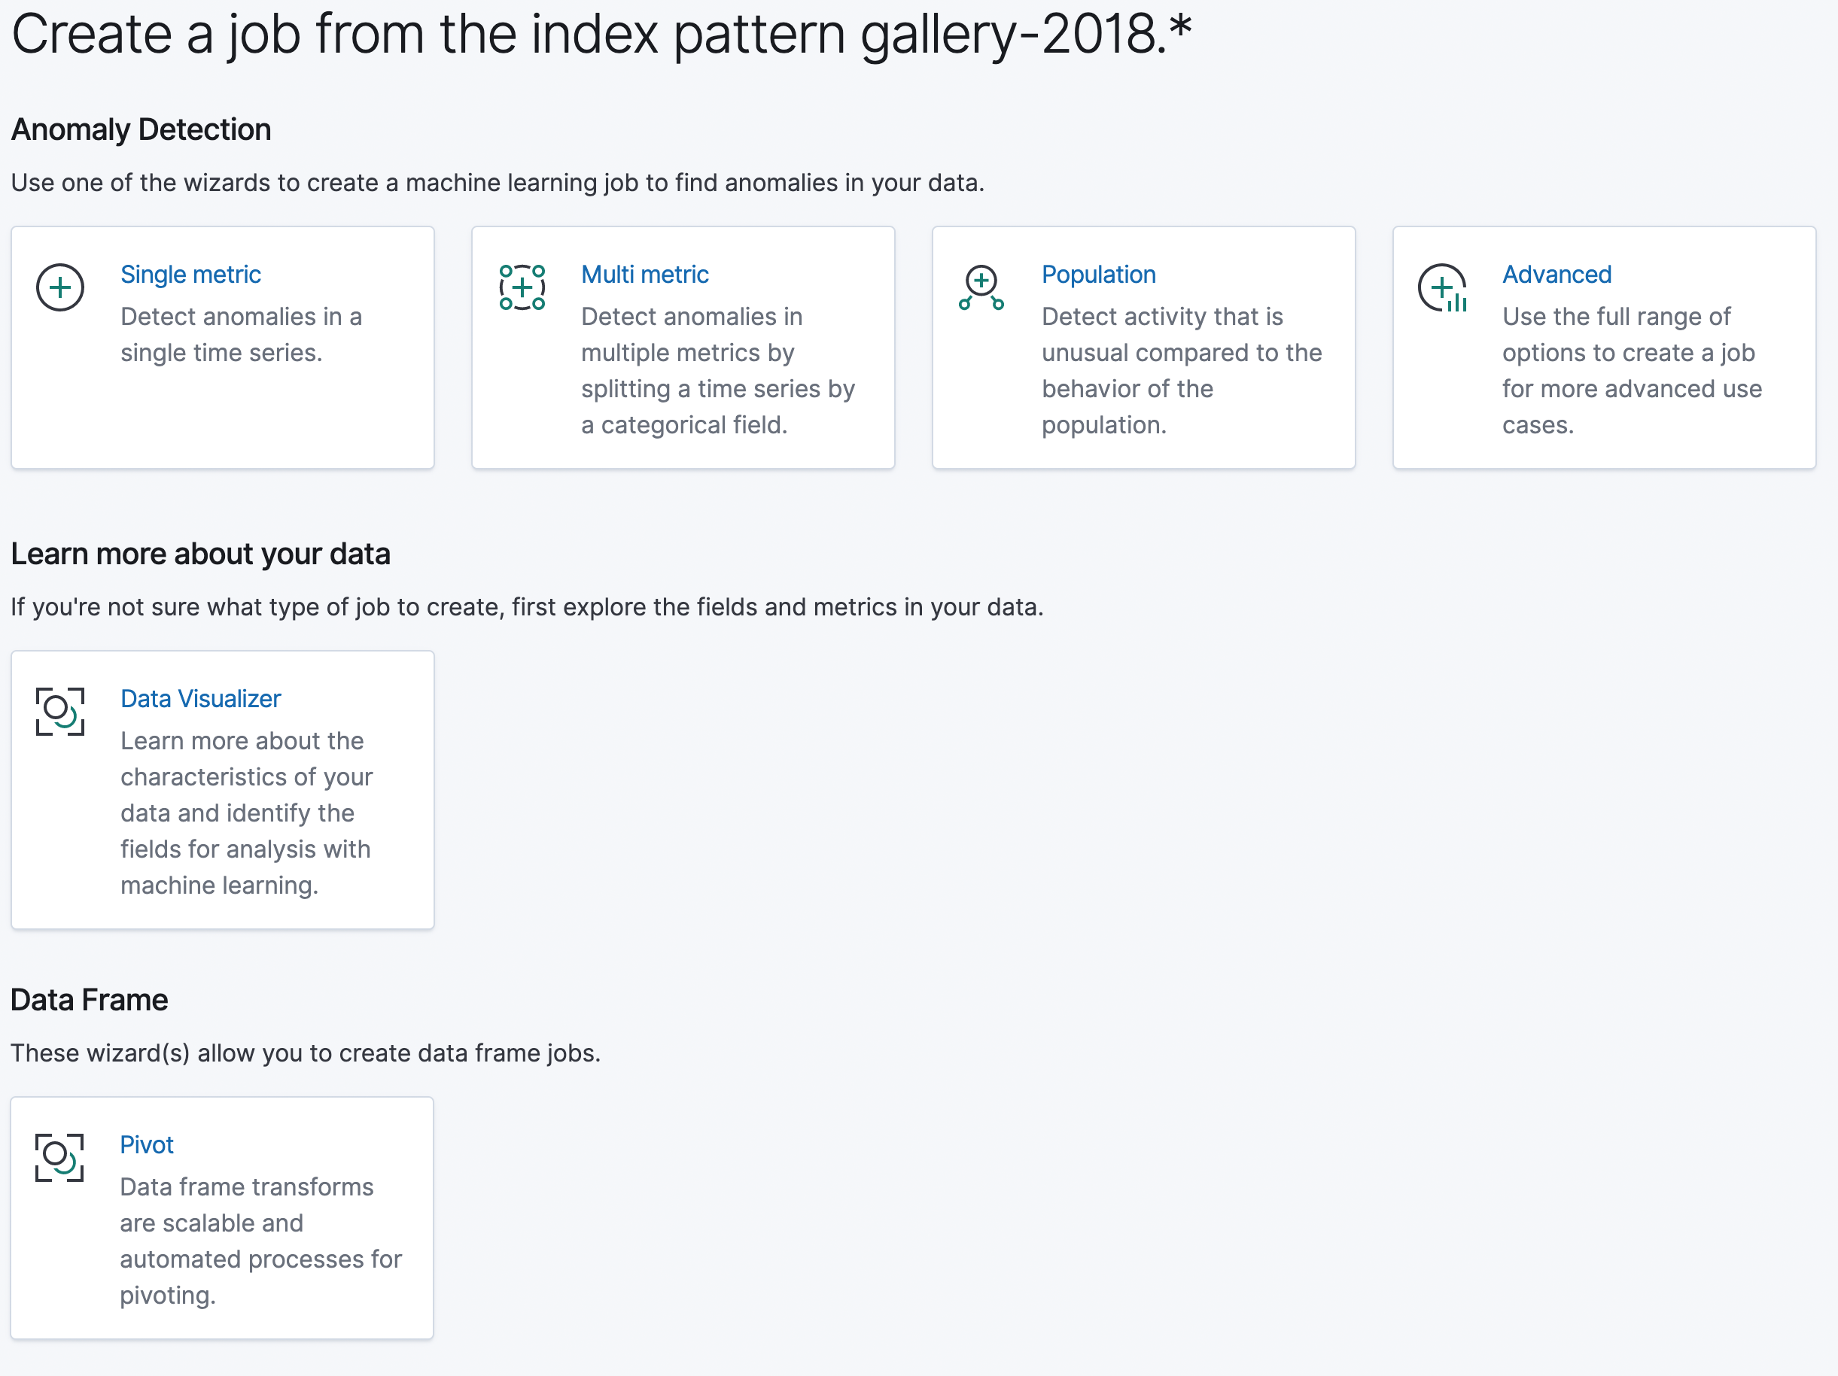
Task: Click the Anomaly Detection section heading
Action: (142, 129)
